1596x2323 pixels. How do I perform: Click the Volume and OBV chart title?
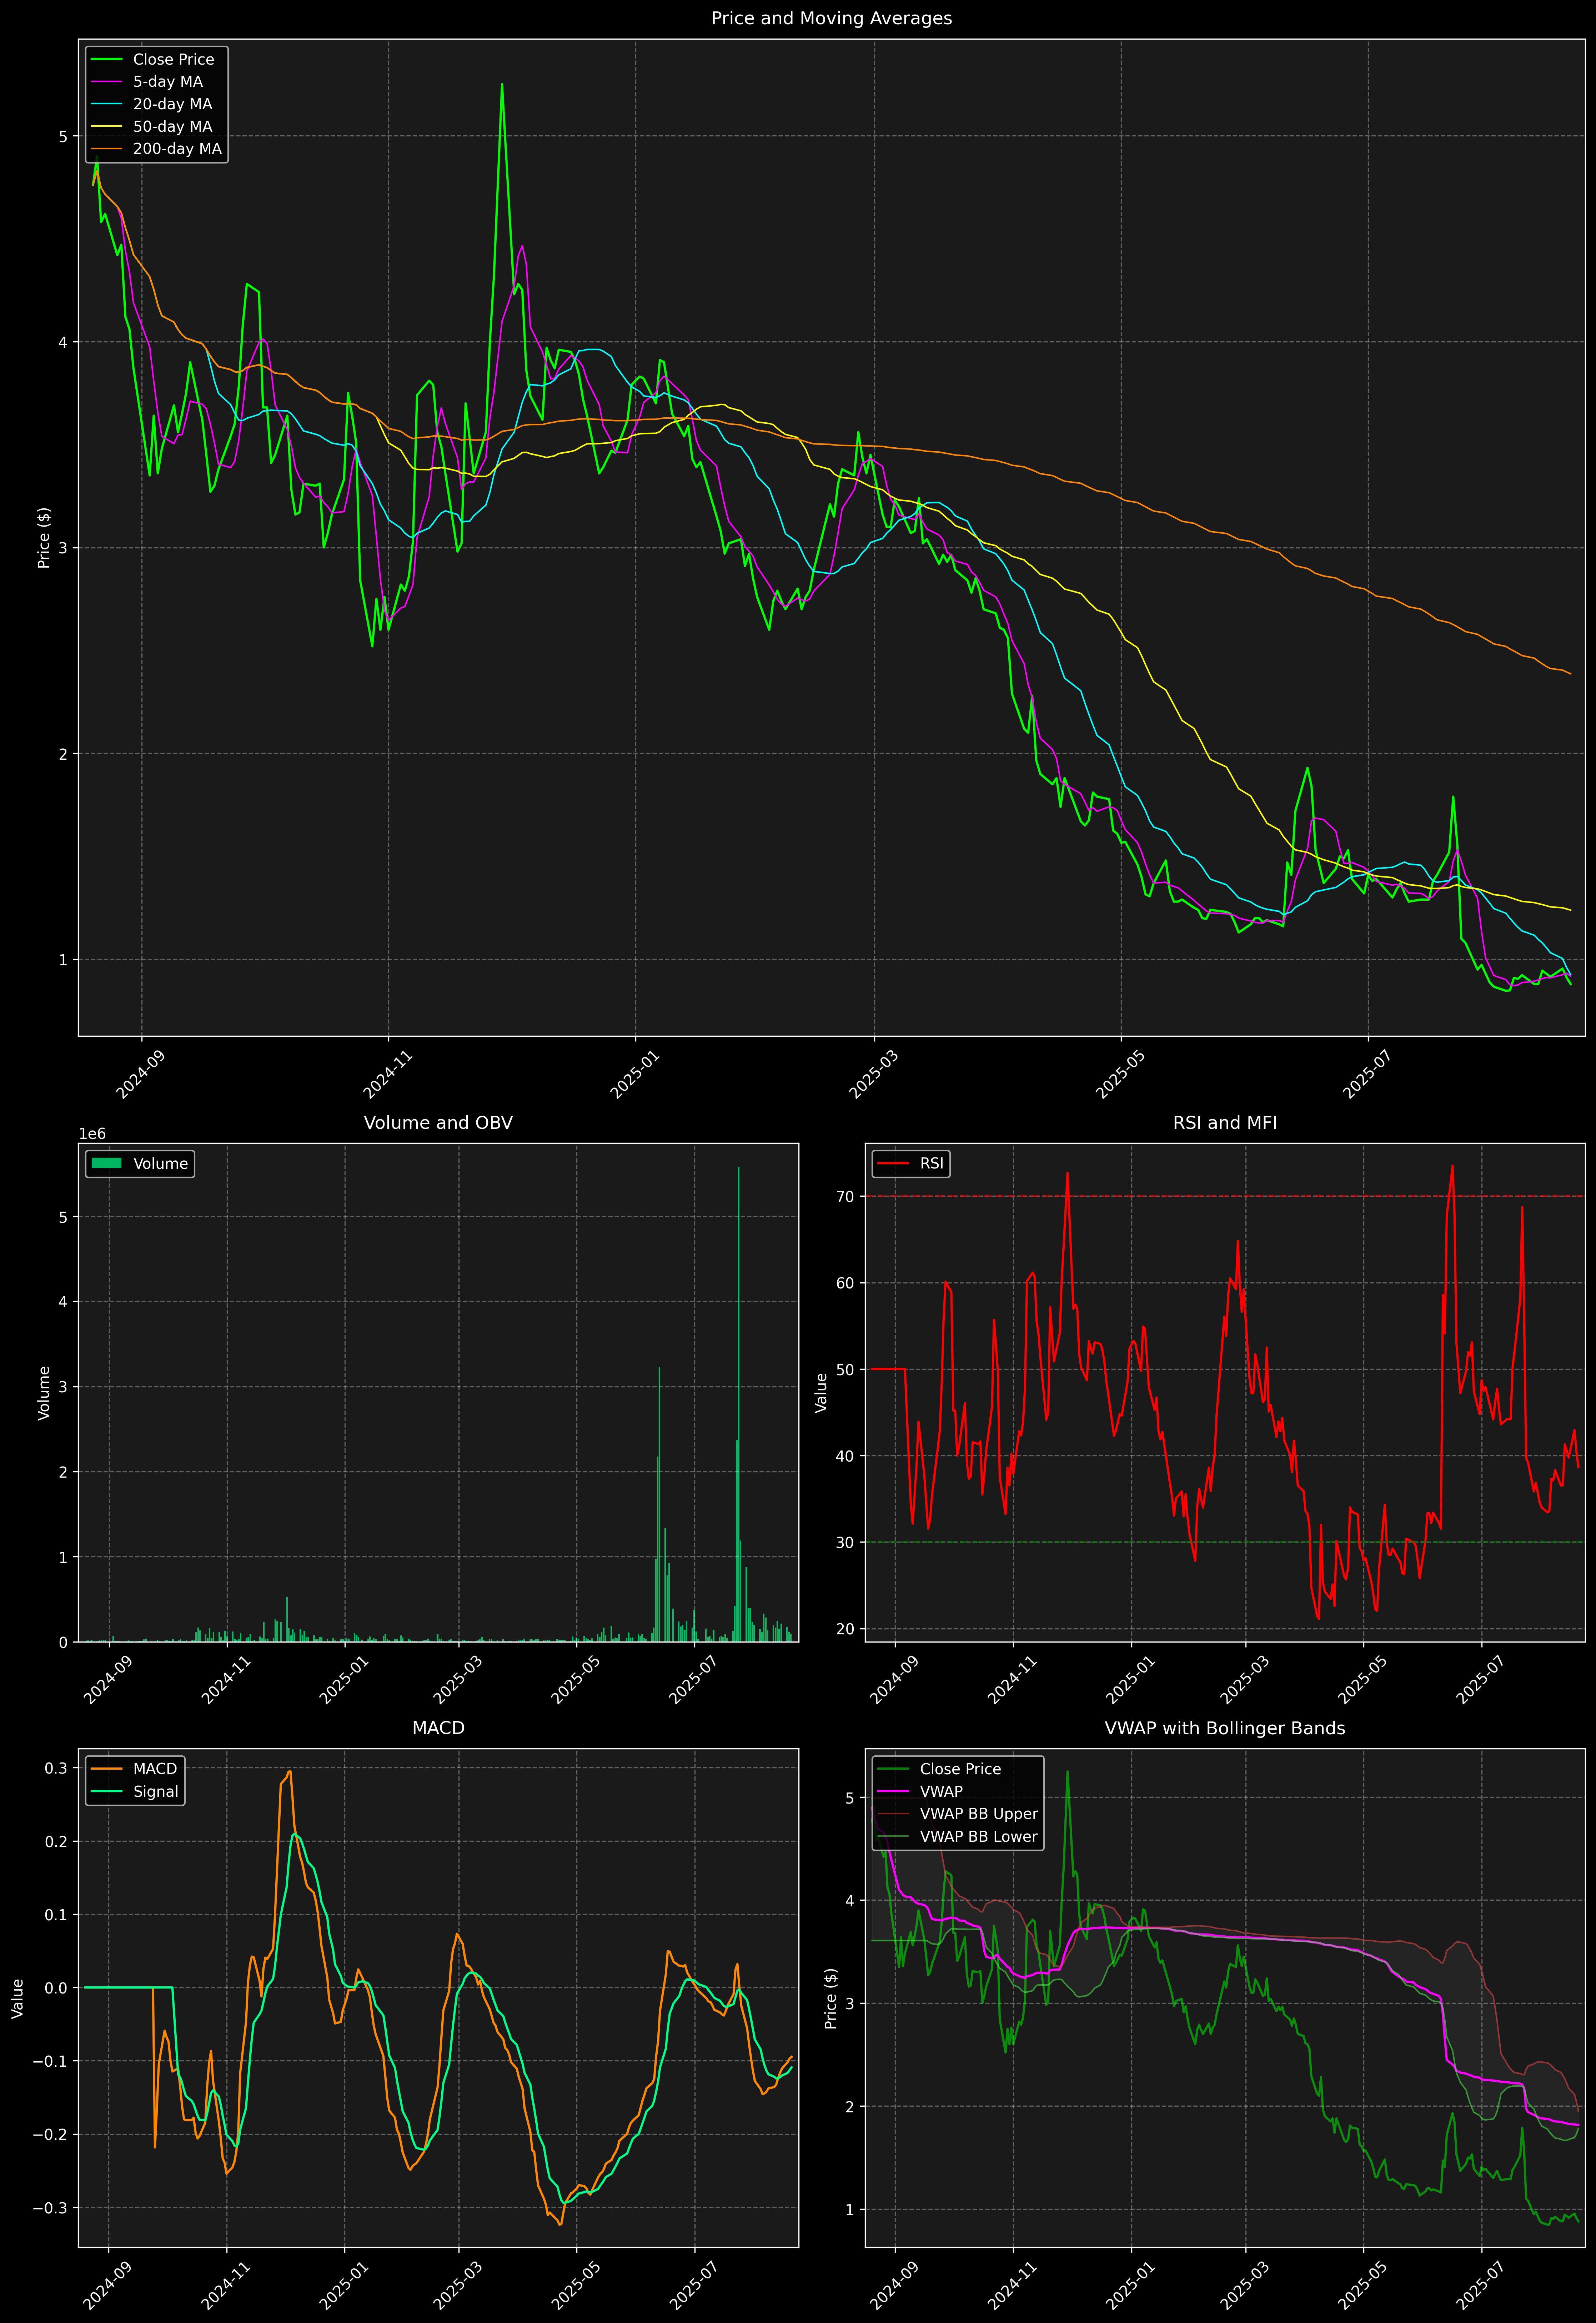click(438, 1122)
